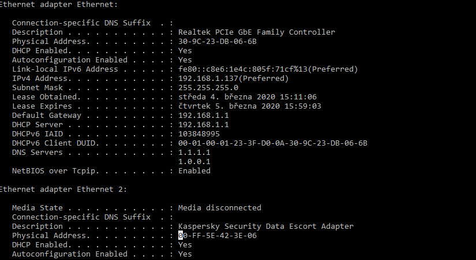The image size is (476, 260).
Task: Click the DHCPv6 IAID value 103848995
Action: [x=198, y=134]
